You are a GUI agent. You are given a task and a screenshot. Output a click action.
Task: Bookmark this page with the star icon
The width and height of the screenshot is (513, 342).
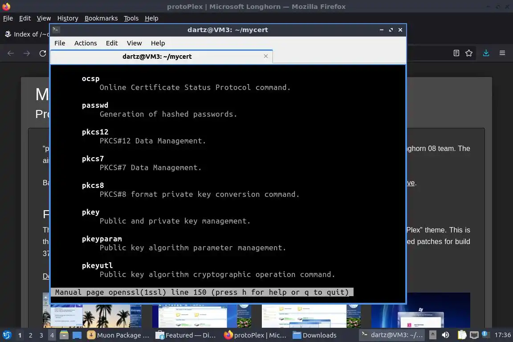coord(469,53)
